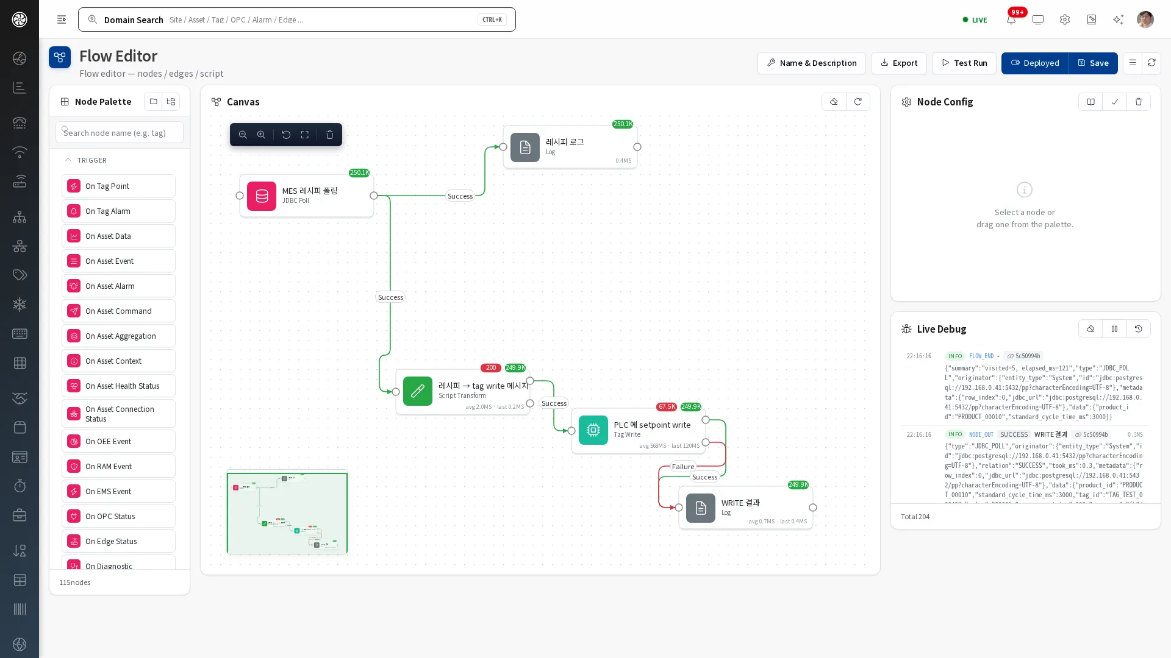The height and width of the screenshot is (658, 1171).
Task: Pick On OPC Status from palette
Action: (118, 516)
